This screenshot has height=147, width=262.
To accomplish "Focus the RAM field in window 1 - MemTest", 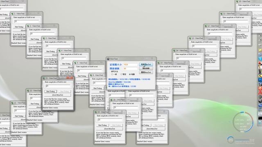I will point(27,22).
